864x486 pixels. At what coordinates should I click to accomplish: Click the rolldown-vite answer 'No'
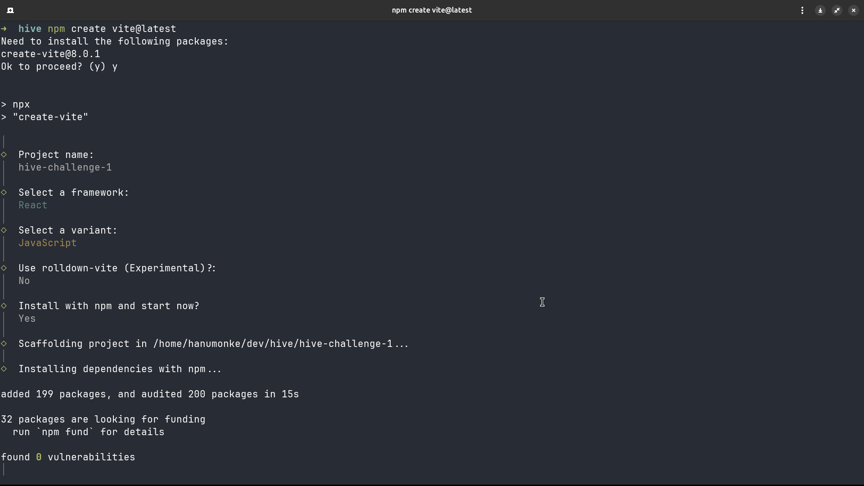click(24, 281)
